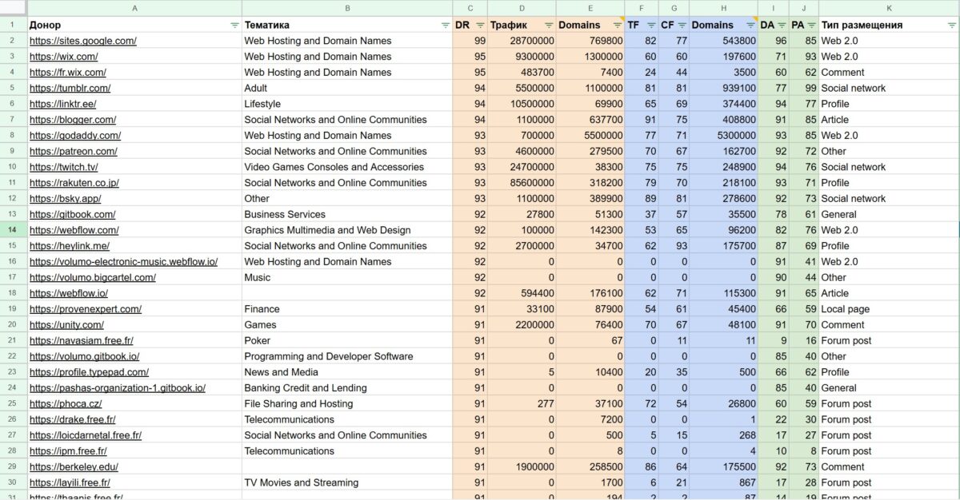Screen dimensions: 960x500
Task: Expand the Тип размещения filter dropdown
Action: point(951,26)
